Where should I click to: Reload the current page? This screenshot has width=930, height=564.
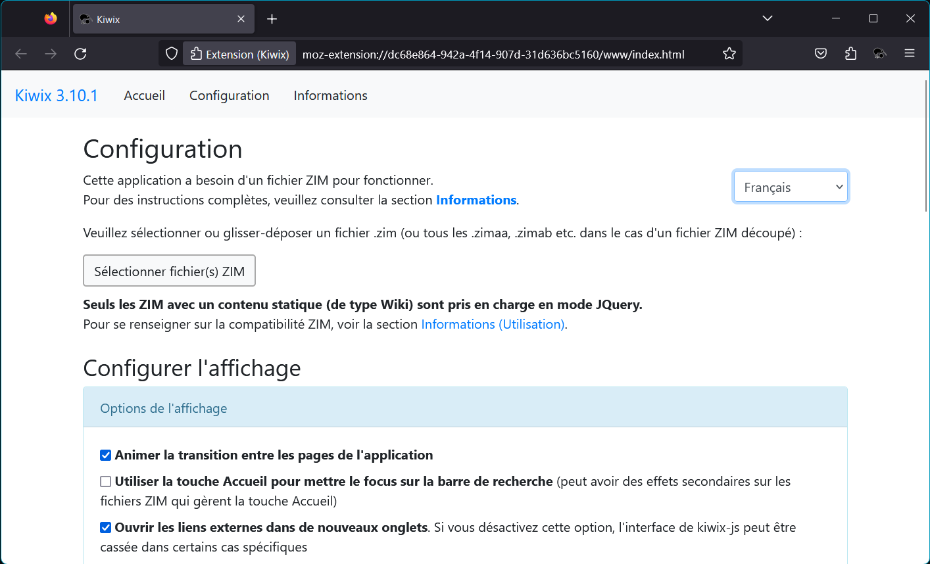(x=80, y=54)
